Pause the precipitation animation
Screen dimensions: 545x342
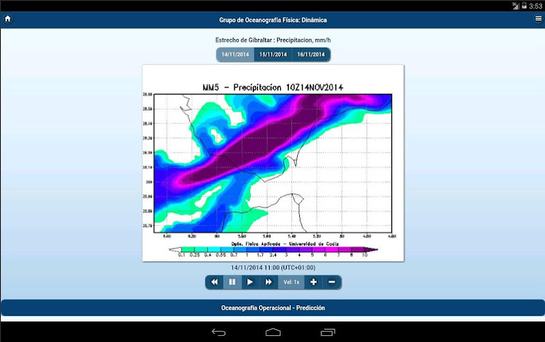(x=232, y=282)
